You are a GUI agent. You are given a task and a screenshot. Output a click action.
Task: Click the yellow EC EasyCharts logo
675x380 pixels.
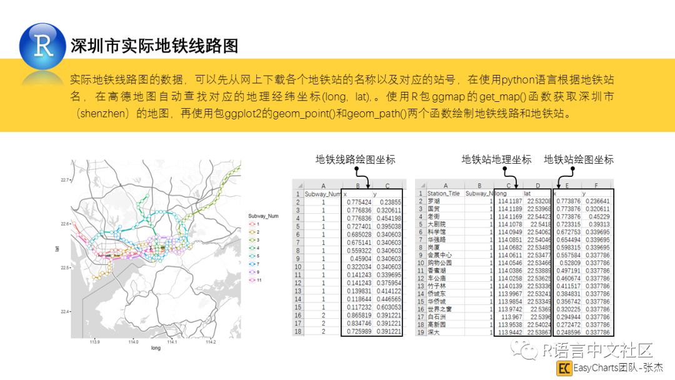564,368
